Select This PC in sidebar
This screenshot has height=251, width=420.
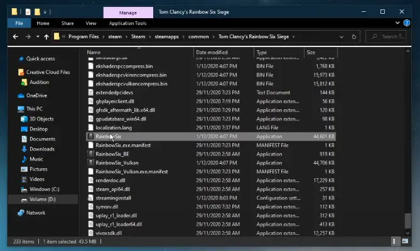point(34,109)
